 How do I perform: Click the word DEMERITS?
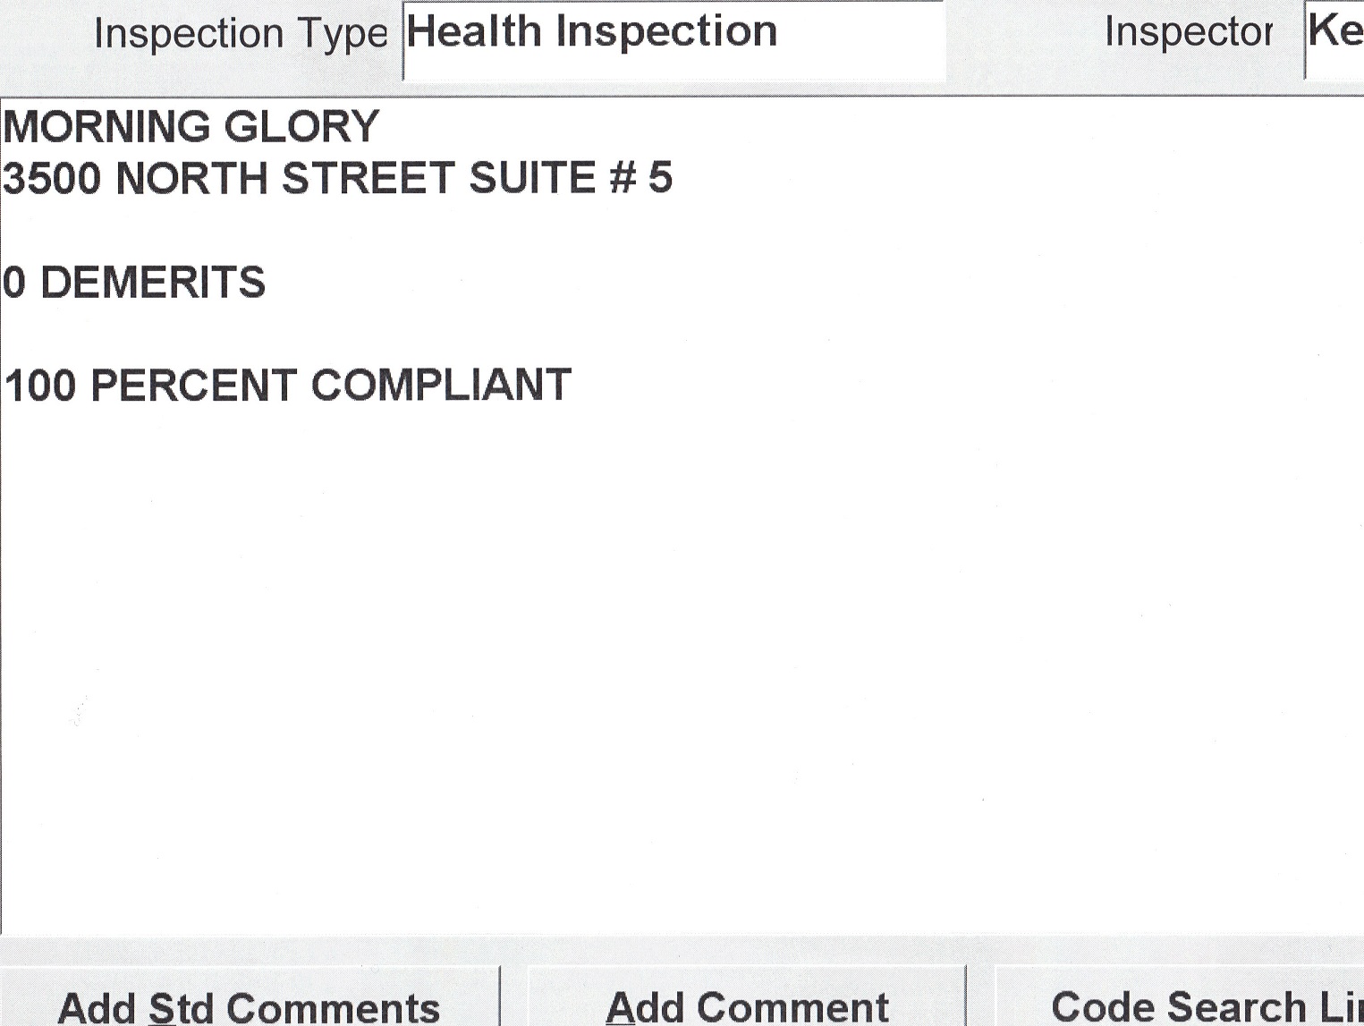point(153,283)
